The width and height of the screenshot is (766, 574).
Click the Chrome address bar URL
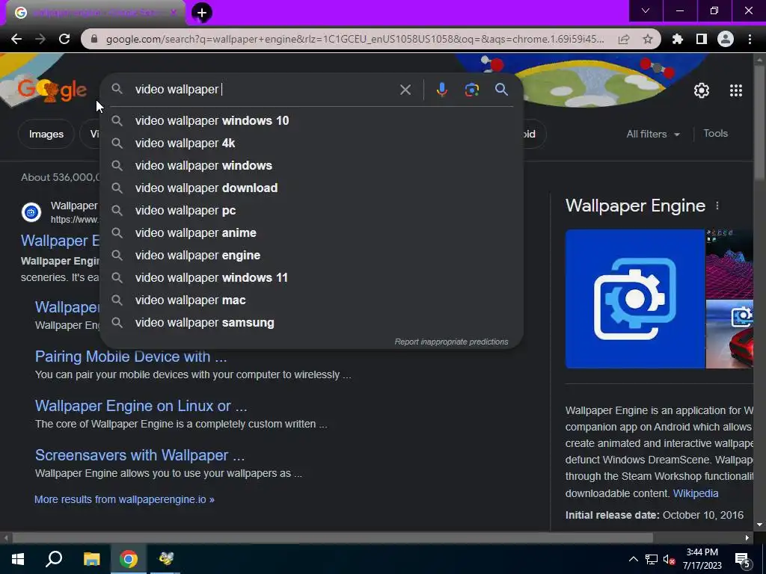click(355, 39)
